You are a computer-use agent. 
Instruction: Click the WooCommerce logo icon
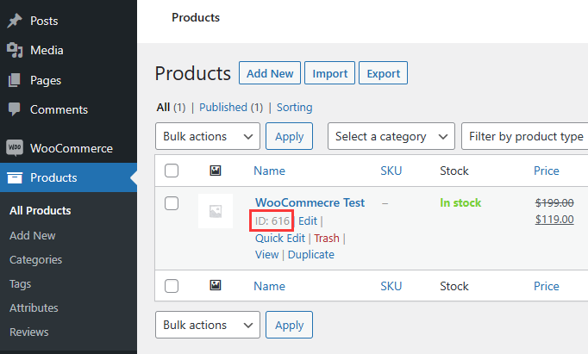coord(15,148)
